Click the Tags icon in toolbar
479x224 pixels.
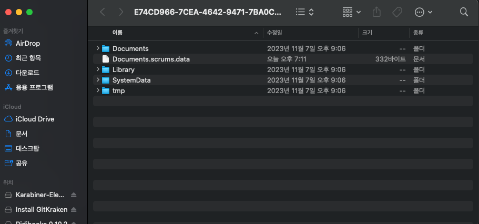[397, 12]
